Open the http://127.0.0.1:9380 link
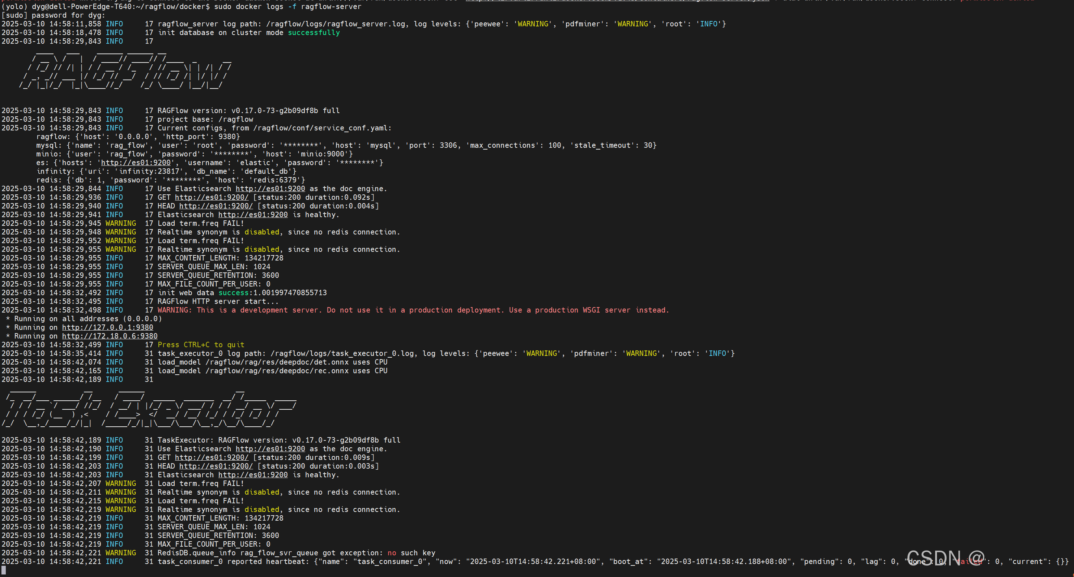 [107, 327]
